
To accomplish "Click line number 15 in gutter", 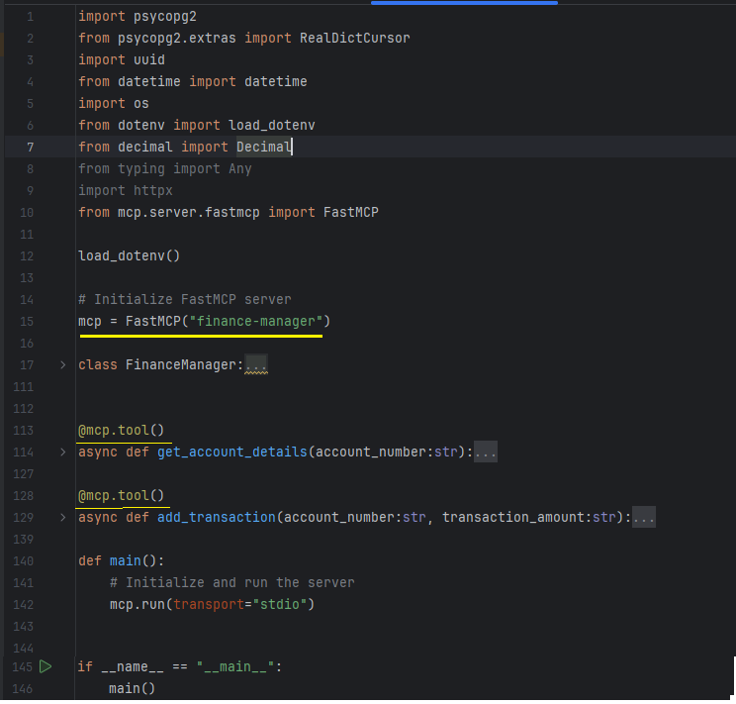I will [x=27, y=322].
